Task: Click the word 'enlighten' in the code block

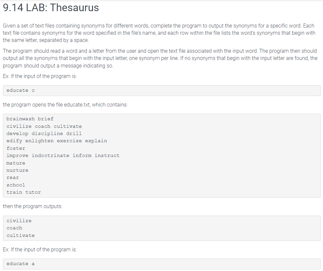Action: [39, 141]
